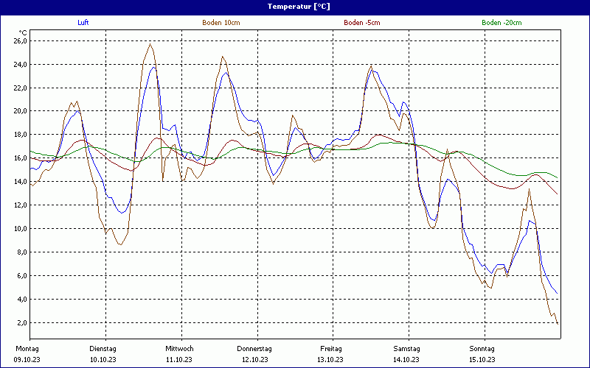Click the 4,0 y-axis value
The image size is (590, 368).
[x=22, y=300]
